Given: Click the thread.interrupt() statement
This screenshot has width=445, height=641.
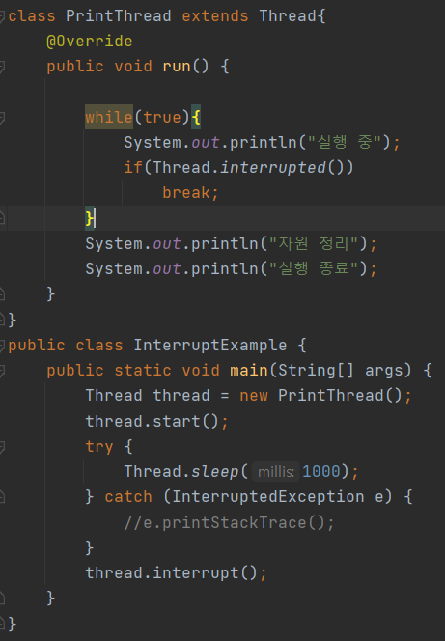Looking at the screenshot, I should 176,573.
